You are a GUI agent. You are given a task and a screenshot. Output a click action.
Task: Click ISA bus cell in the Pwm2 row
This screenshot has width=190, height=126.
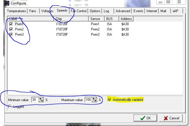pyautogui.click(x=109, y=29)
